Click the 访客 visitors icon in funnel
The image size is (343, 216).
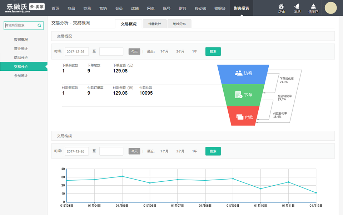coord(238,73)
